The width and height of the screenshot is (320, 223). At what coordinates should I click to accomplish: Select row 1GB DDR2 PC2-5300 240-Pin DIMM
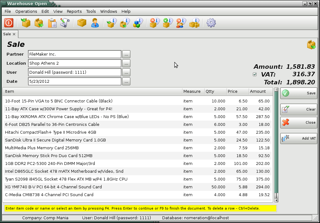[x=137, y=163]
